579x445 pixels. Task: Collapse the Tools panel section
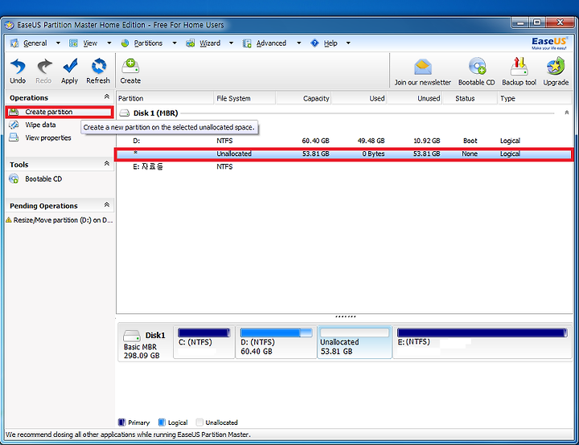107,164
